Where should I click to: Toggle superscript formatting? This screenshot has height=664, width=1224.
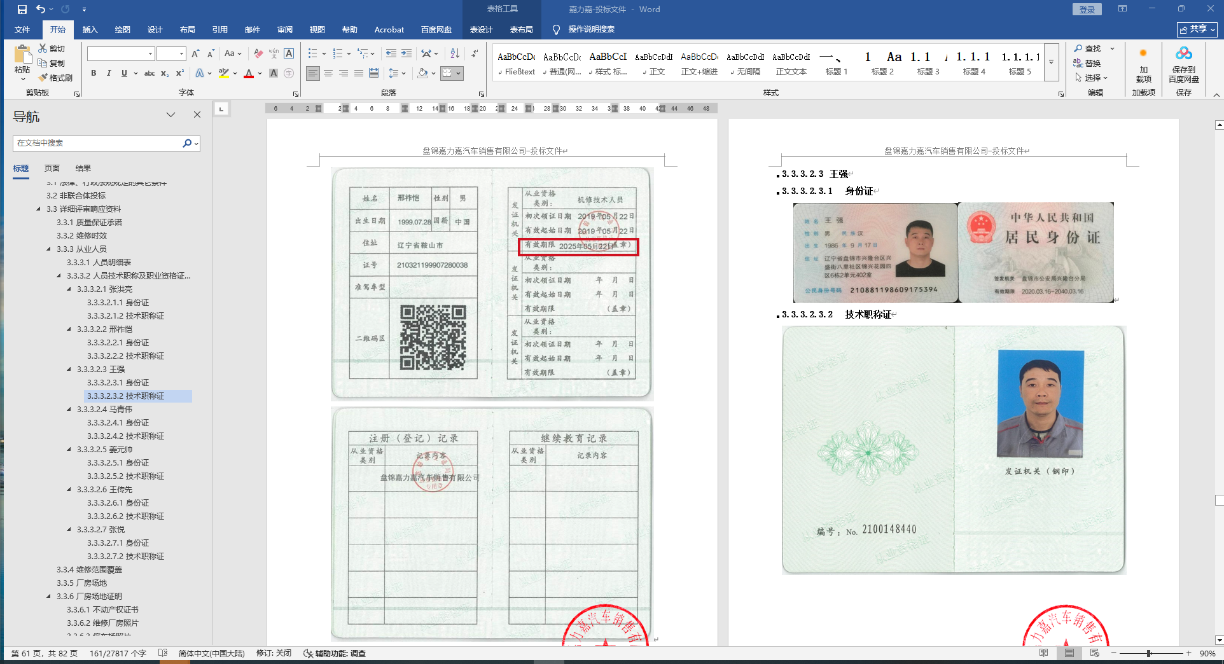pyautogui.click(x=180, y=73)
